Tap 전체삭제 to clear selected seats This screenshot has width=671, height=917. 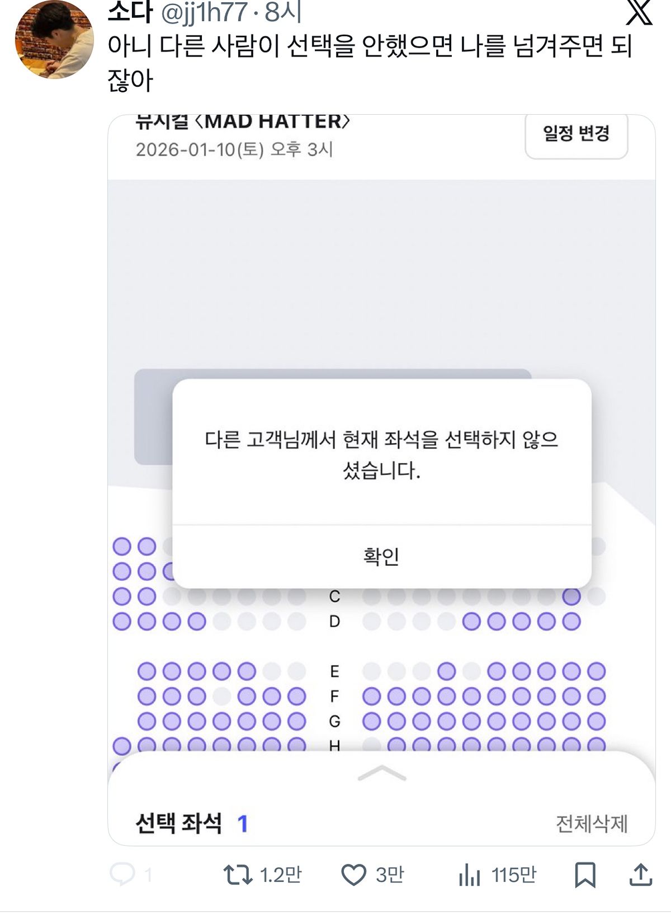(592, 824)
